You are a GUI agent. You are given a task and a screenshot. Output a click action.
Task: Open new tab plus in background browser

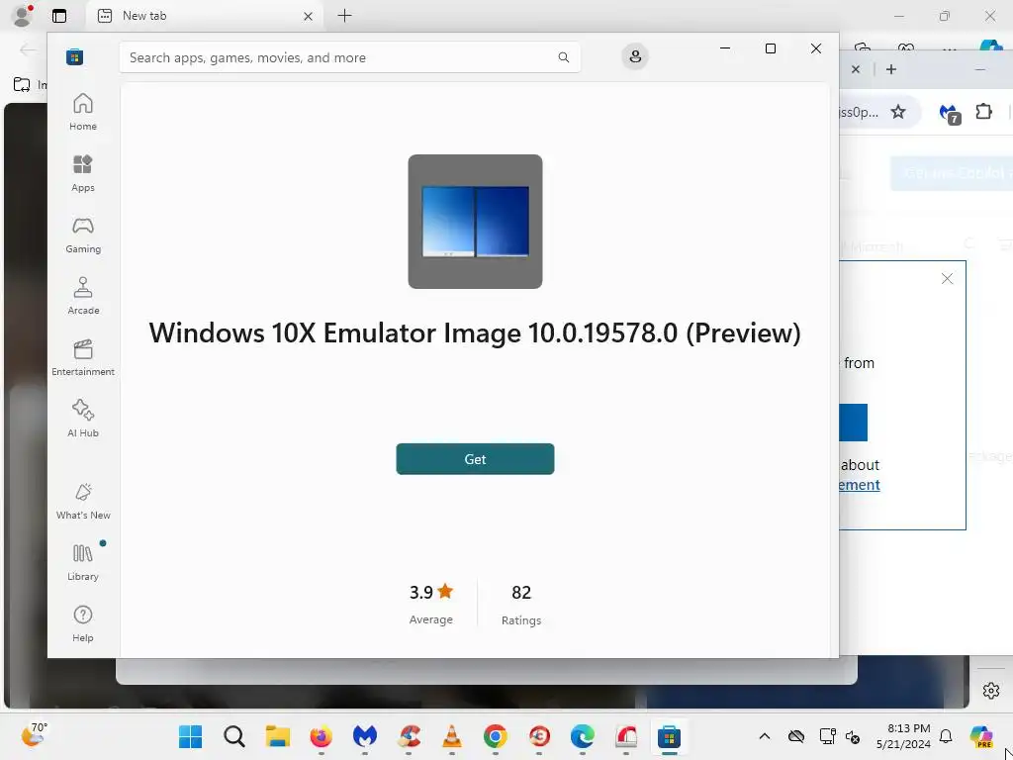pos(891,69)
